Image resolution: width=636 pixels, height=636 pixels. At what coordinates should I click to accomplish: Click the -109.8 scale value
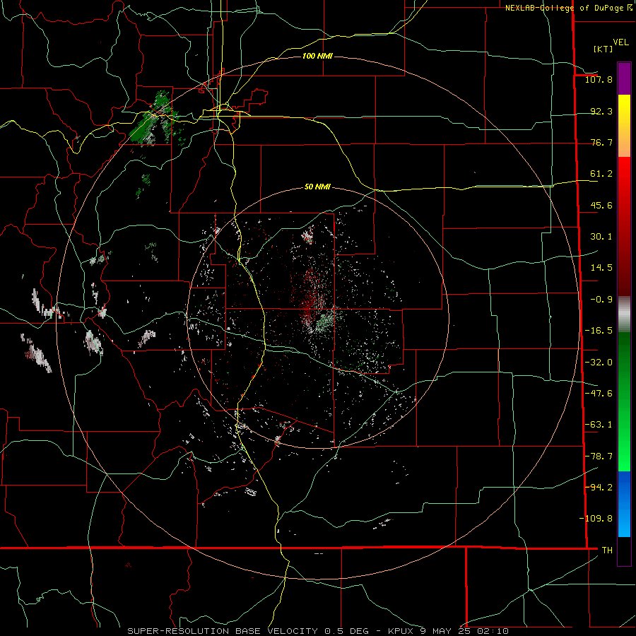pyautogui.click(x=596, y=519)
